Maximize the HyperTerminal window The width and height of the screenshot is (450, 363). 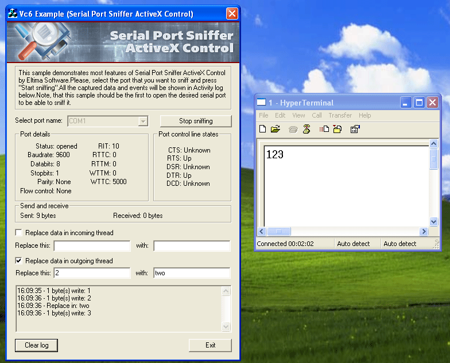click(x=419, y=103)
